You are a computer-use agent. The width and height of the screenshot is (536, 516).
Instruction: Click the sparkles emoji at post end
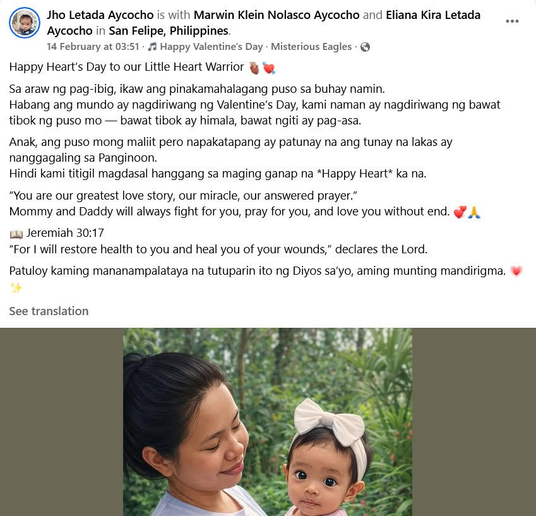(16, 287)
